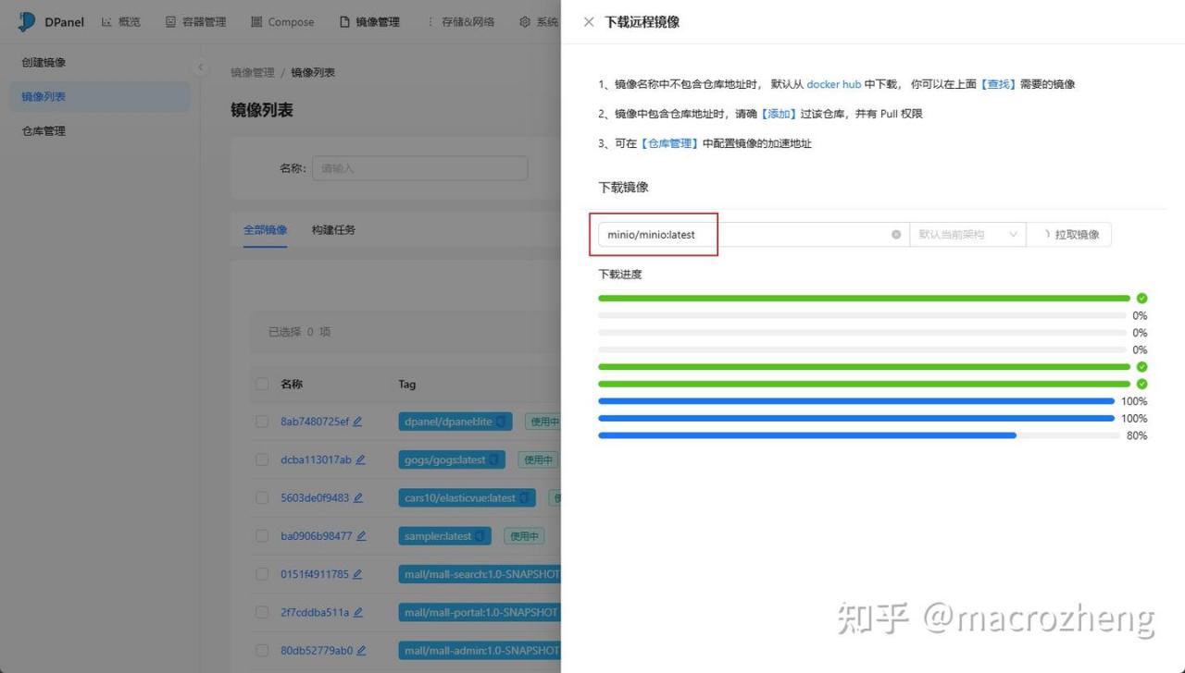Open the docker hub link
Screen dimensions: 1185x673
[x=834, y=84]
